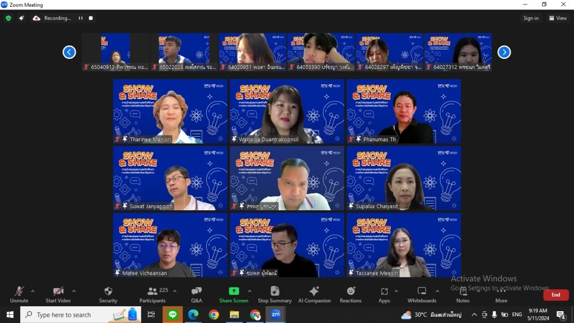Select Phanumas Th video tile

pyautogui.click(x=404, y=112)
